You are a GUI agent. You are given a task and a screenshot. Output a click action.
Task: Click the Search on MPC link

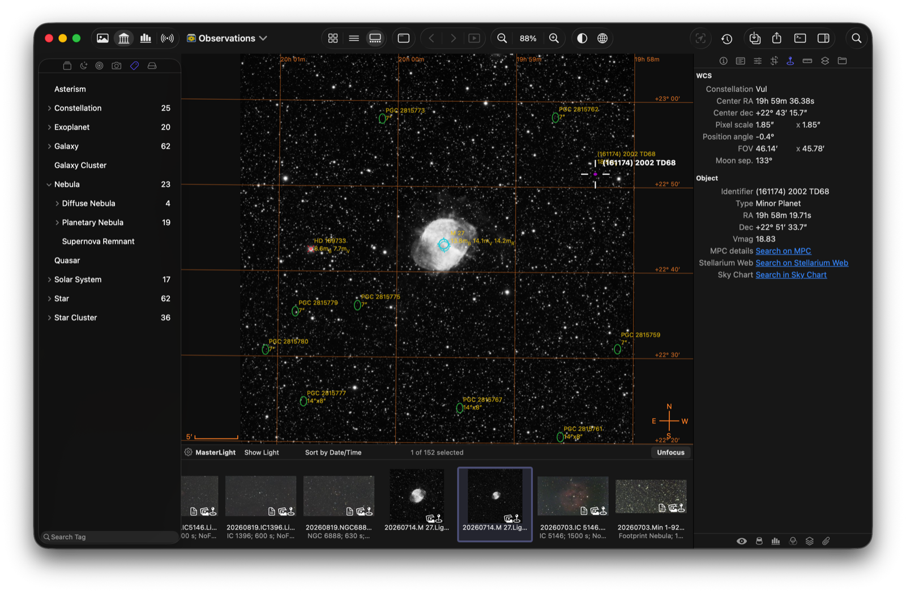click(x=783, y=251)
